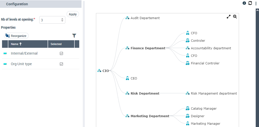259x127 pixels.
Task: Click the magnifier zoom icon in chart
Action: pos(235,17)
